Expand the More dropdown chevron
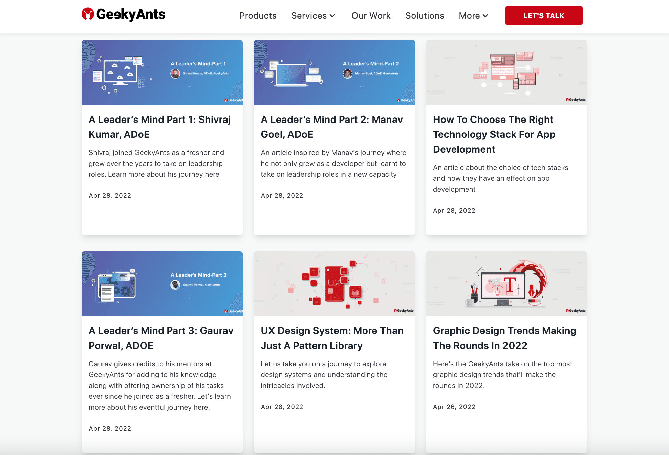The image size is (669, 455). point(485,16)
